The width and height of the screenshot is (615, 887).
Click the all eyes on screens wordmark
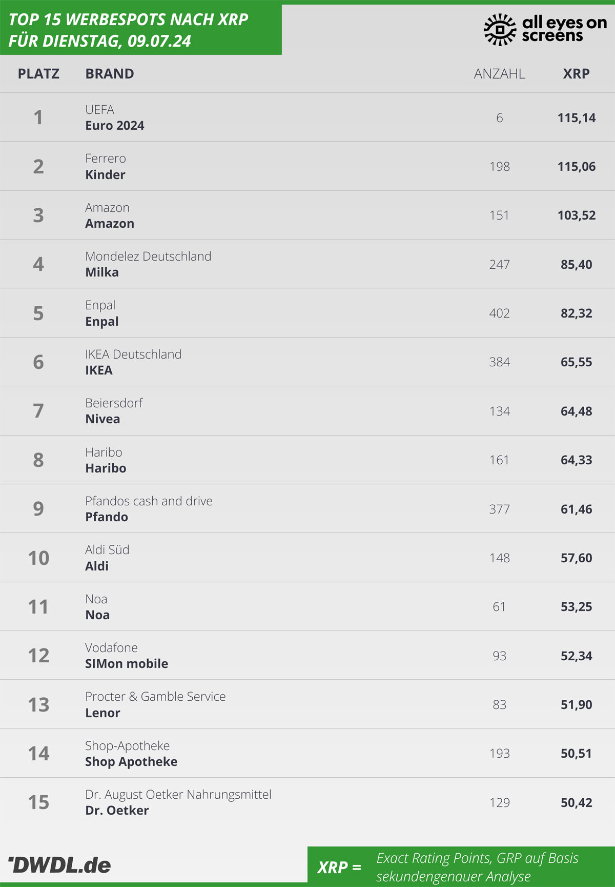(564, 29)
